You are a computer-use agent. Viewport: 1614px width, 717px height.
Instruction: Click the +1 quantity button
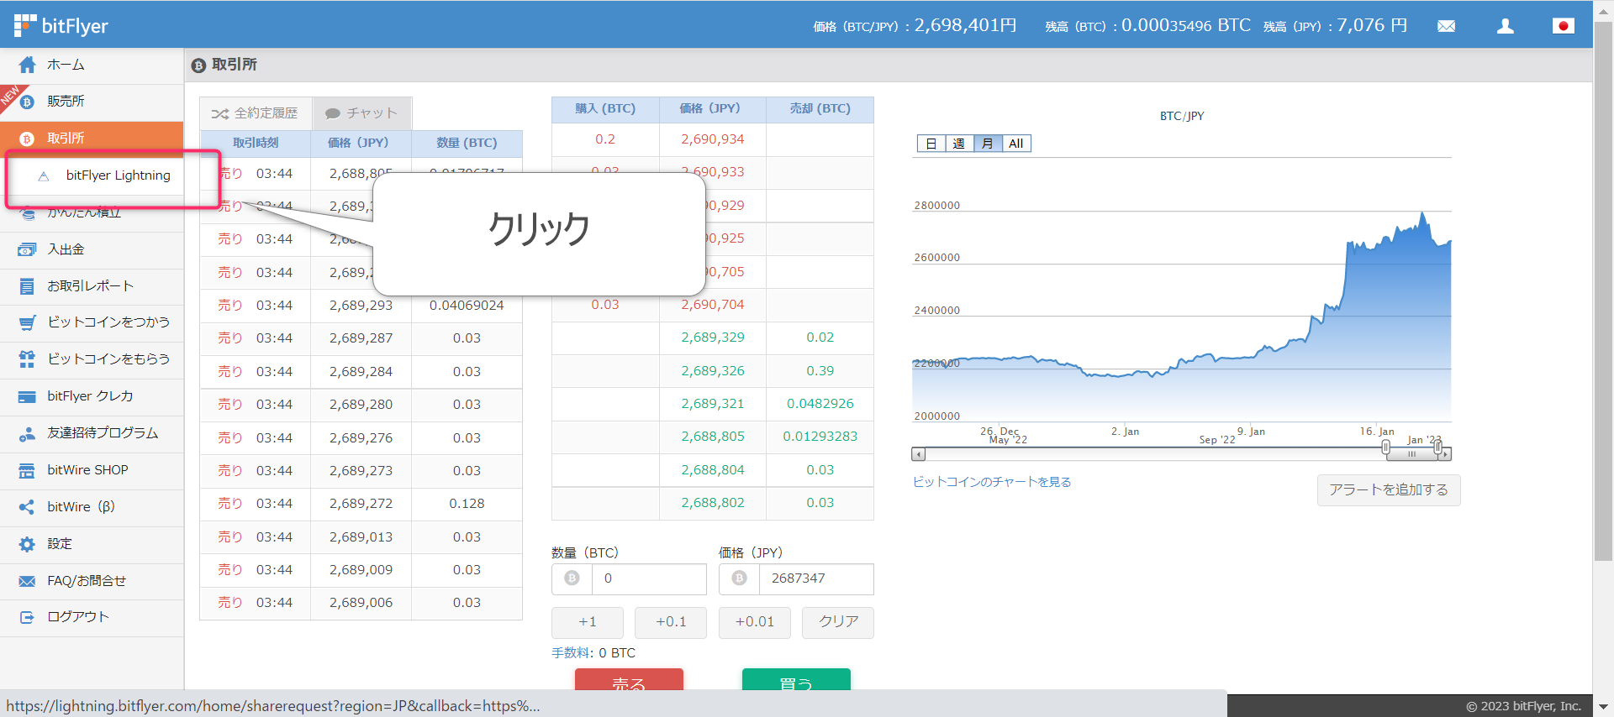click(588, 622)
